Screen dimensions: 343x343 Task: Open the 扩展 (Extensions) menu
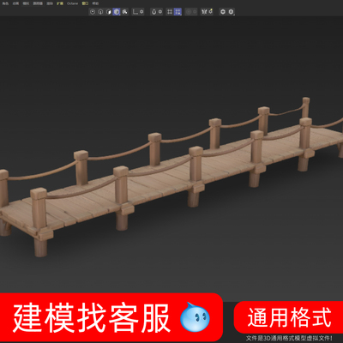[x=60, y=3]
